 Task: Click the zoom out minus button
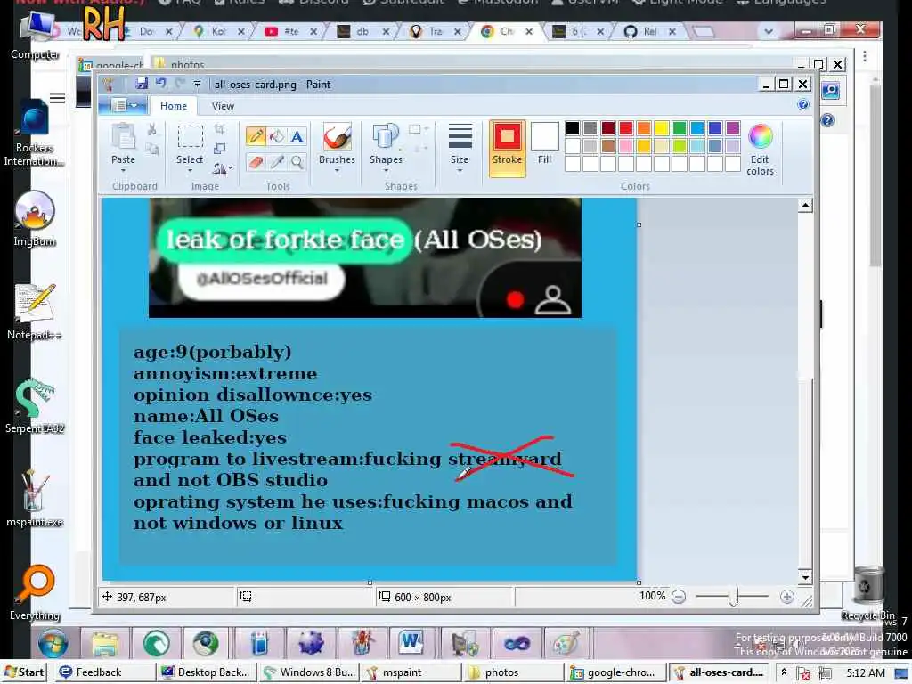(x=678, y=597)
